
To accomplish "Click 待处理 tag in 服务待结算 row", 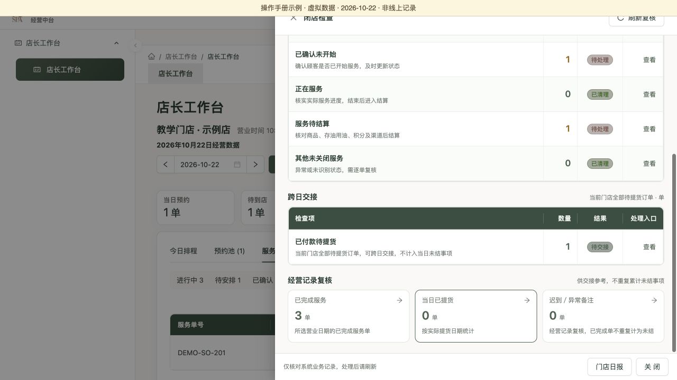I will click(600, 129).
